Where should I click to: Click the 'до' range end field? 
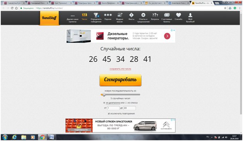click(x=130, y=108)
